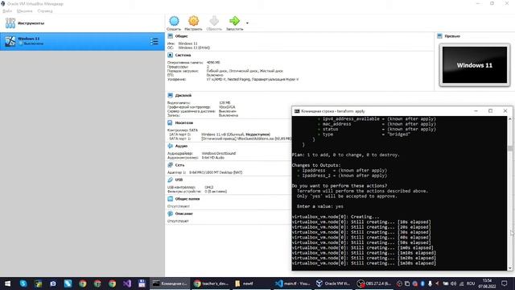This screenshot has width=515, height=290.
Task: Click General section header icon
Action: tap(170, 35)
